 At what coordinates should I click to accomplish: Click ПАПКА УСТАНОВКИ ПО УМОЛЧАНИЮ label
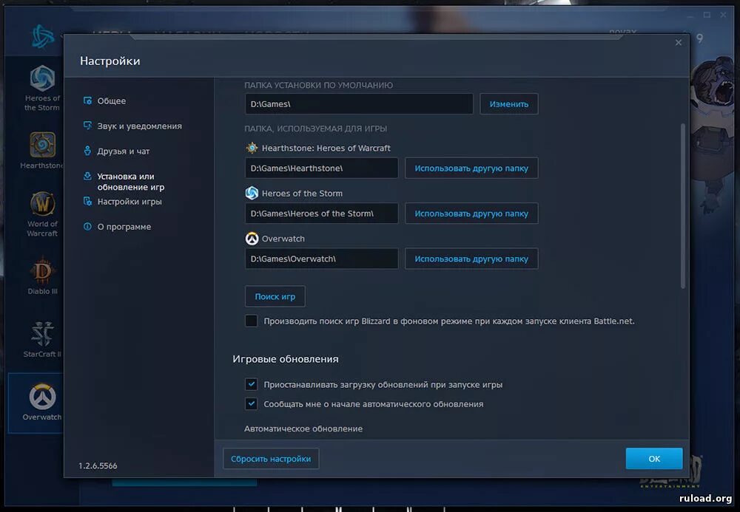click(318, 85)
